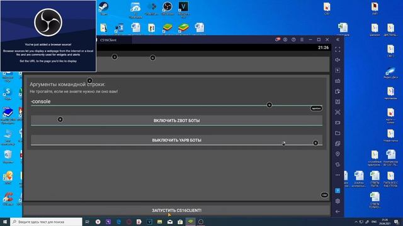Click the 21:26 clock in the Android status bar
The width and height of the screenshot is (403, 226).
(x=323, y=48)
